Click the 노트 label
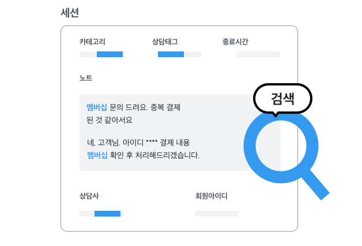The width and height of the screenshot is (362, 246). 86,78
